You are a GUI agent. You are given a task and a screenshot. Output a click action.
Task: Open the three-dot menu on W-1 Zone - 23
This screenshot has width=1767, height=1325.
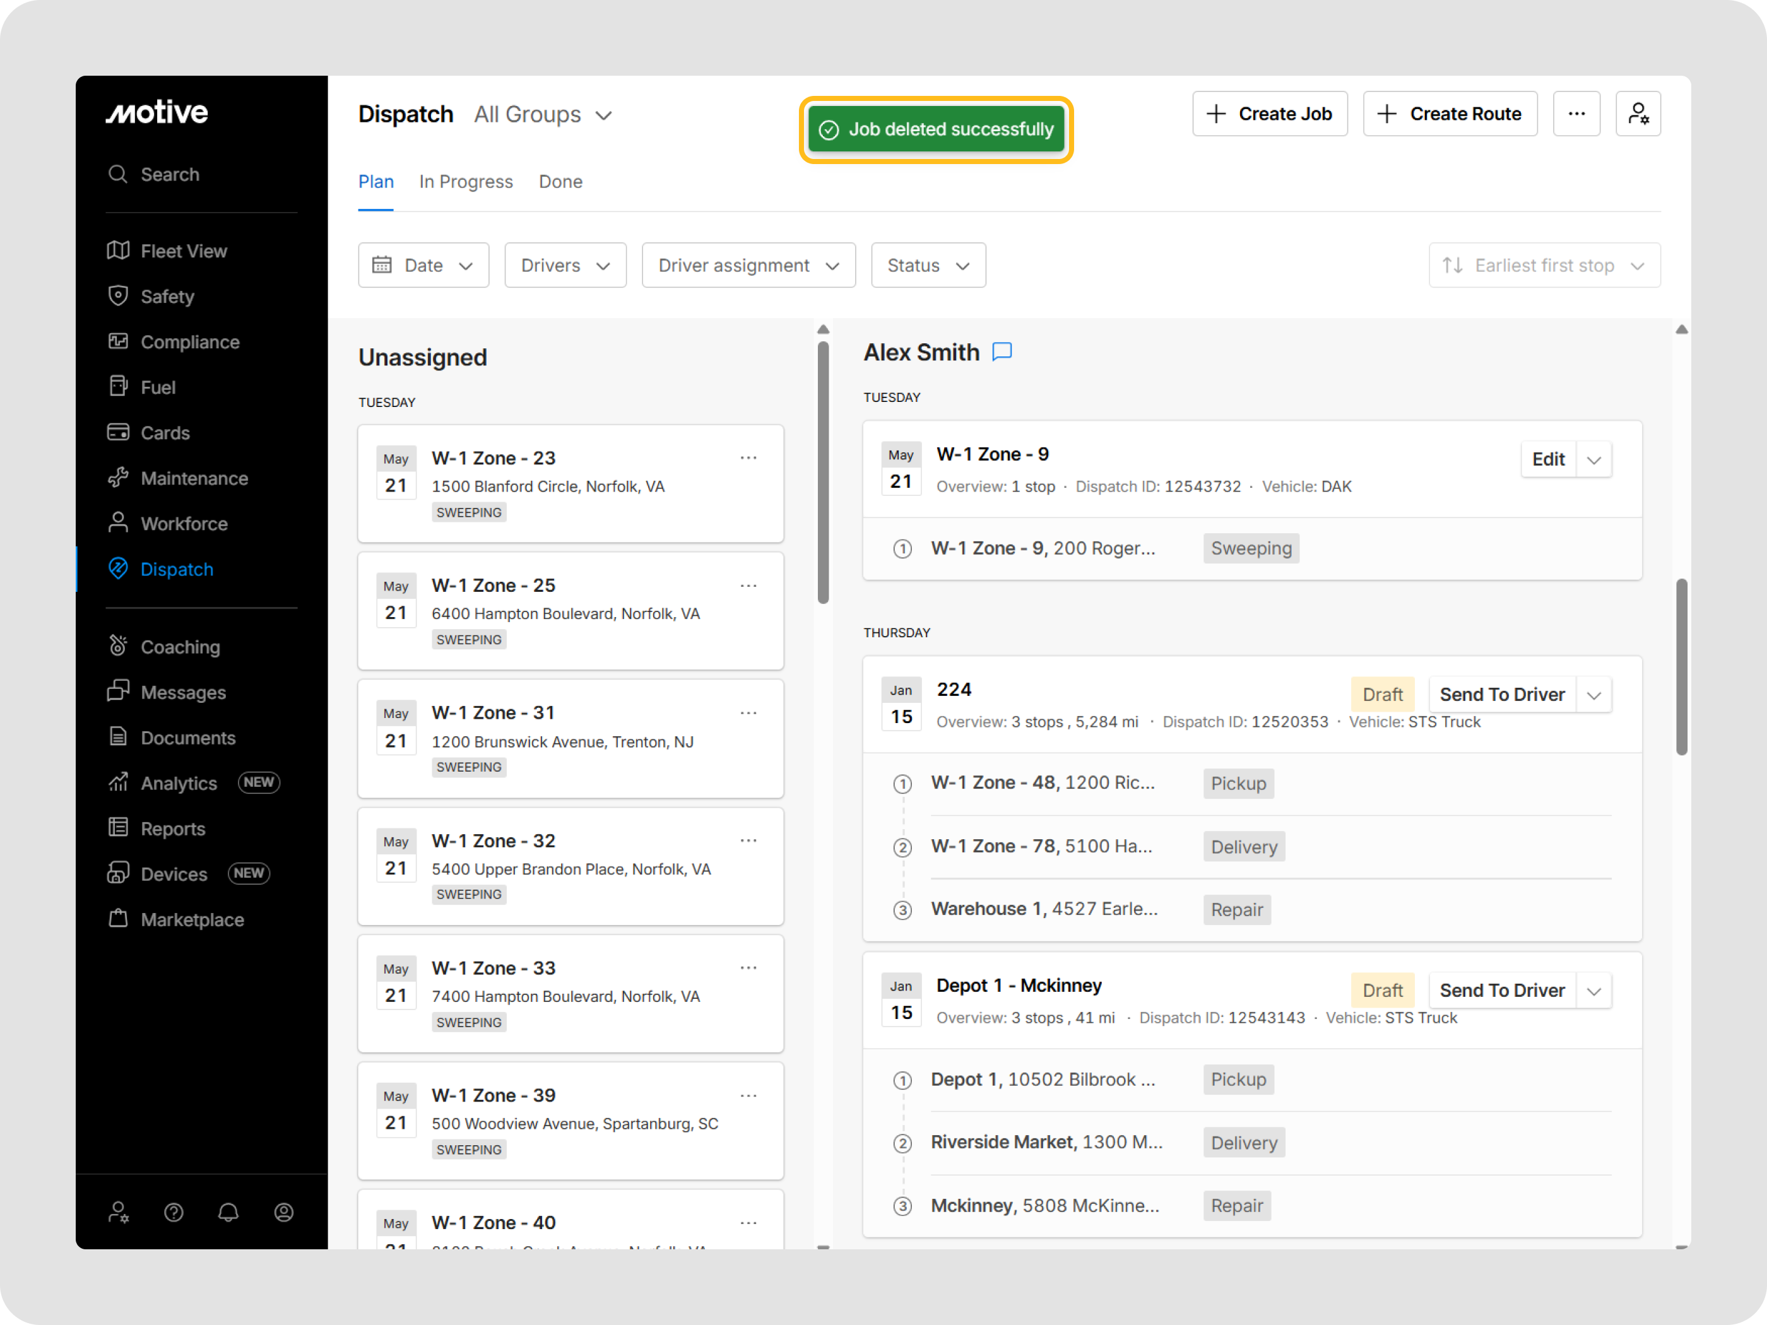coord(748,457)
